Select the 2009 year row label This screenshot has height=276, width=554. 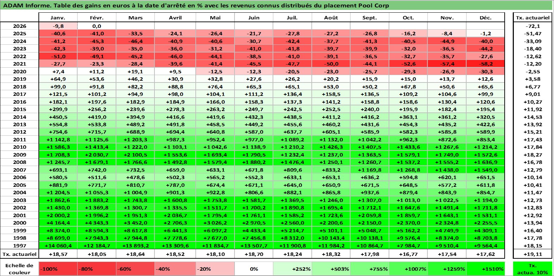(19, 155)
